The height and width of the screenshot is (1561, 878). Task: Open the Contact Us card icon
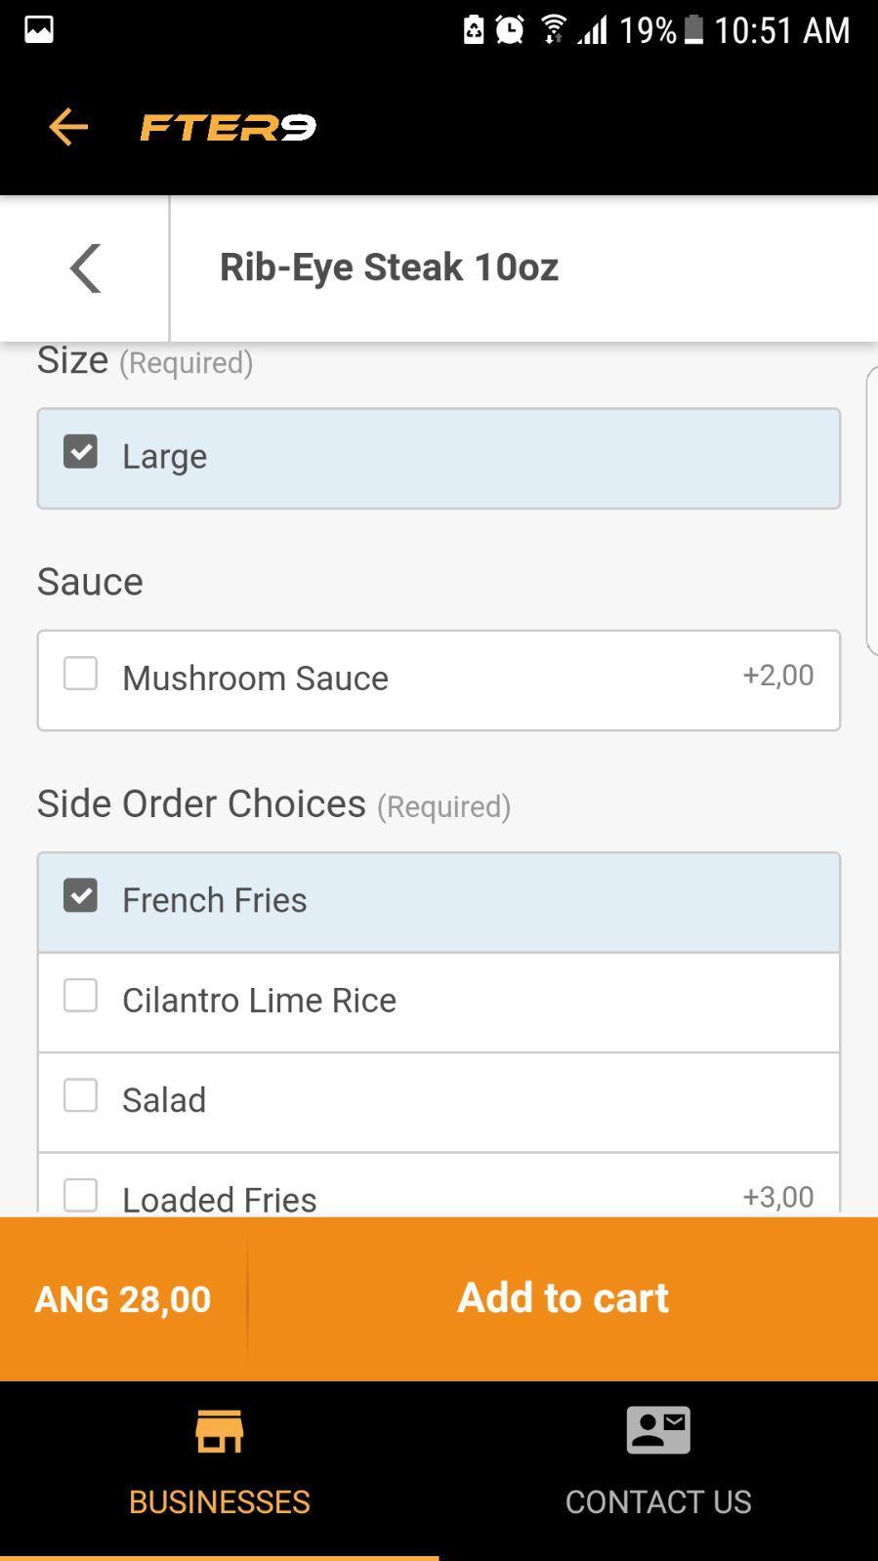[658, 1430]
